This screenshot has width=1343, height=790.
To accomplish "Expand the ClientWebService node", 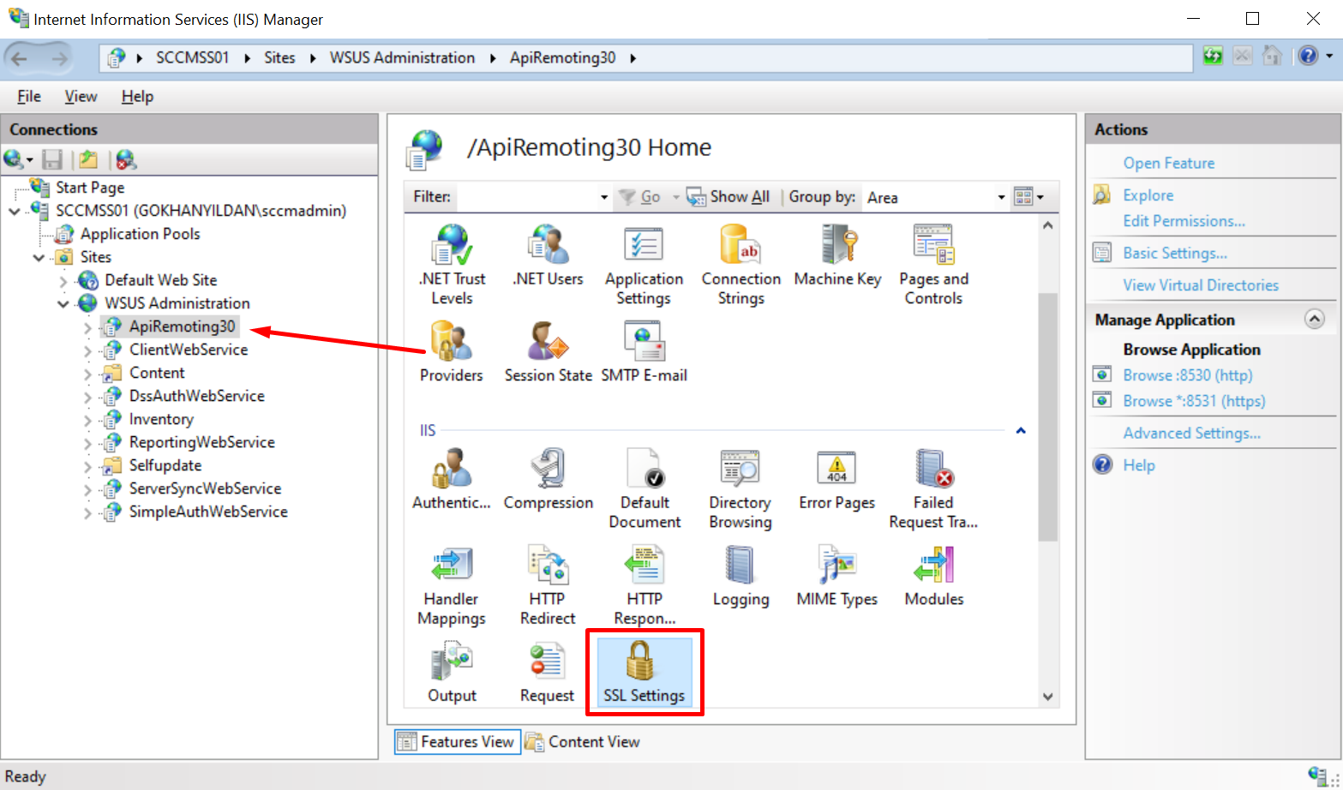I will [87, 350].
